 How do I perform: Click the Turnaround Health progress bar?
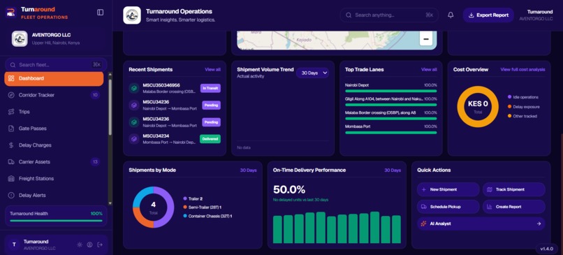[x=56, y=221]
